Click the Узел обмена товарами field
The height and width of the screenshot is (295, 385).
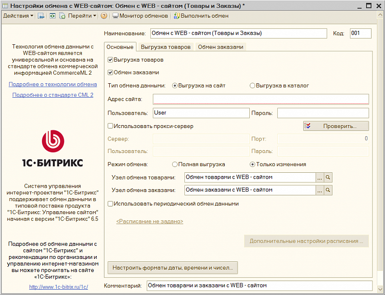250,178
